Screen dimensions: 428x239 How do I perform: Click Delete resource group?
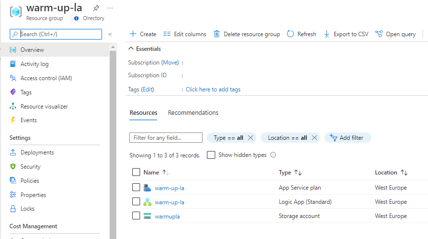(x=247, y=34)
